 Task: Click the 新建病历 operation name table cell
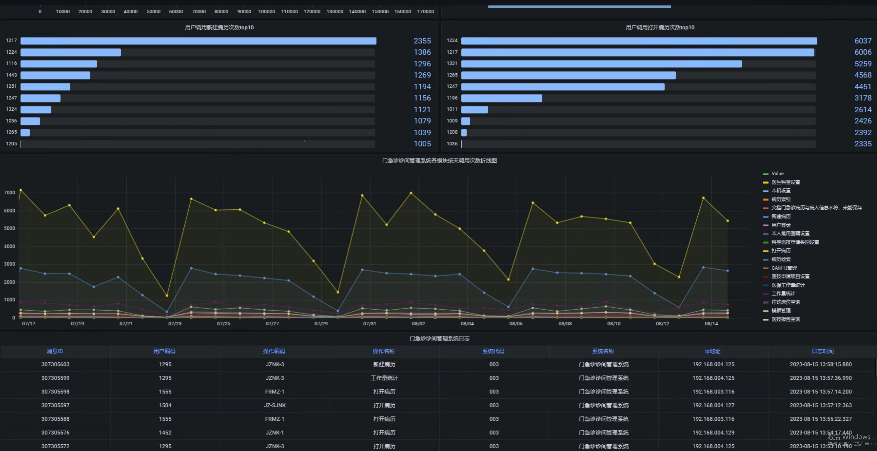pos(384,364)
